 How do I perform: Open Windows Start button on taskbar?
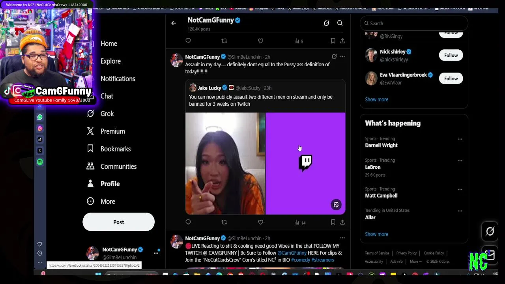[98, 275]
